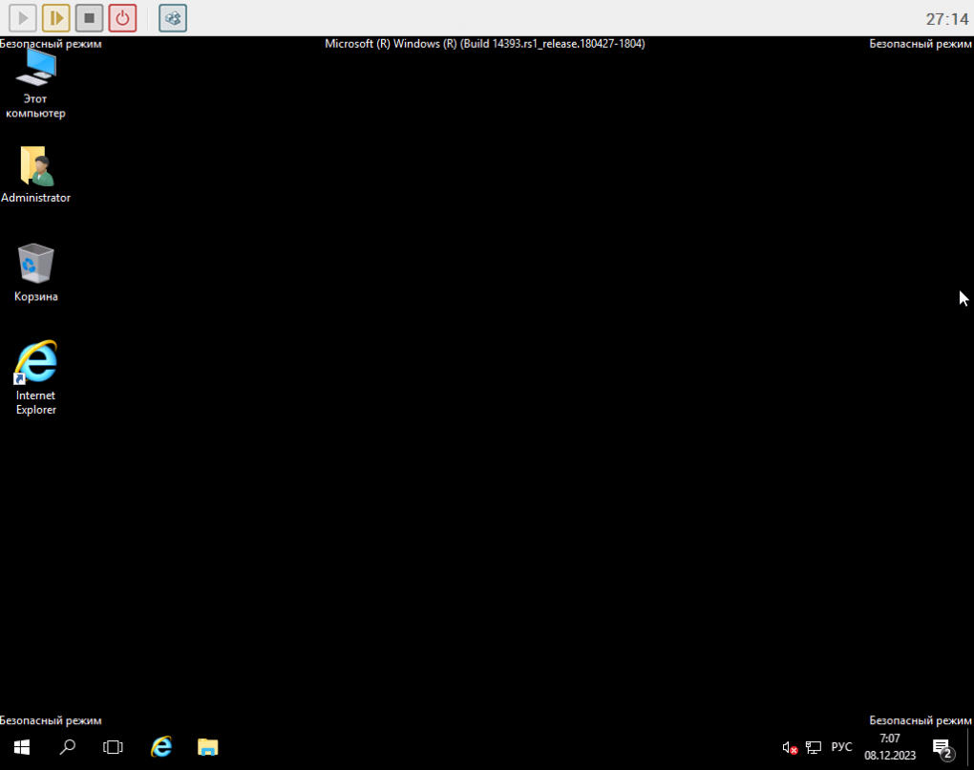
Task: Open the clock showing 7:07 08.12.2023
Action: (x=890, y=747)
